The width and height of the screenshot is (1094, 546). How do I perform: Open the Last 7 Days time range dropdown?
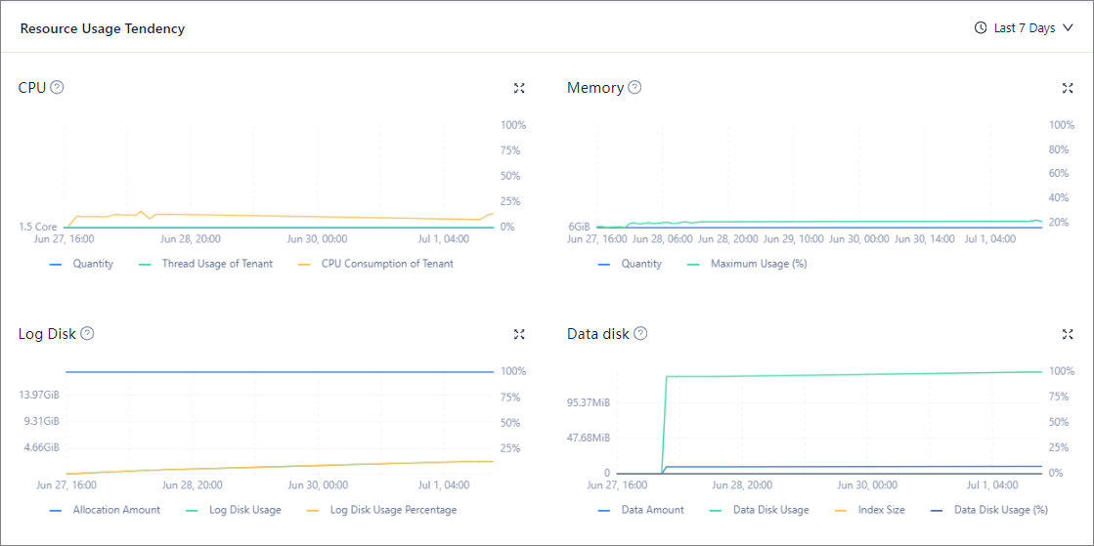(1024, 28)
